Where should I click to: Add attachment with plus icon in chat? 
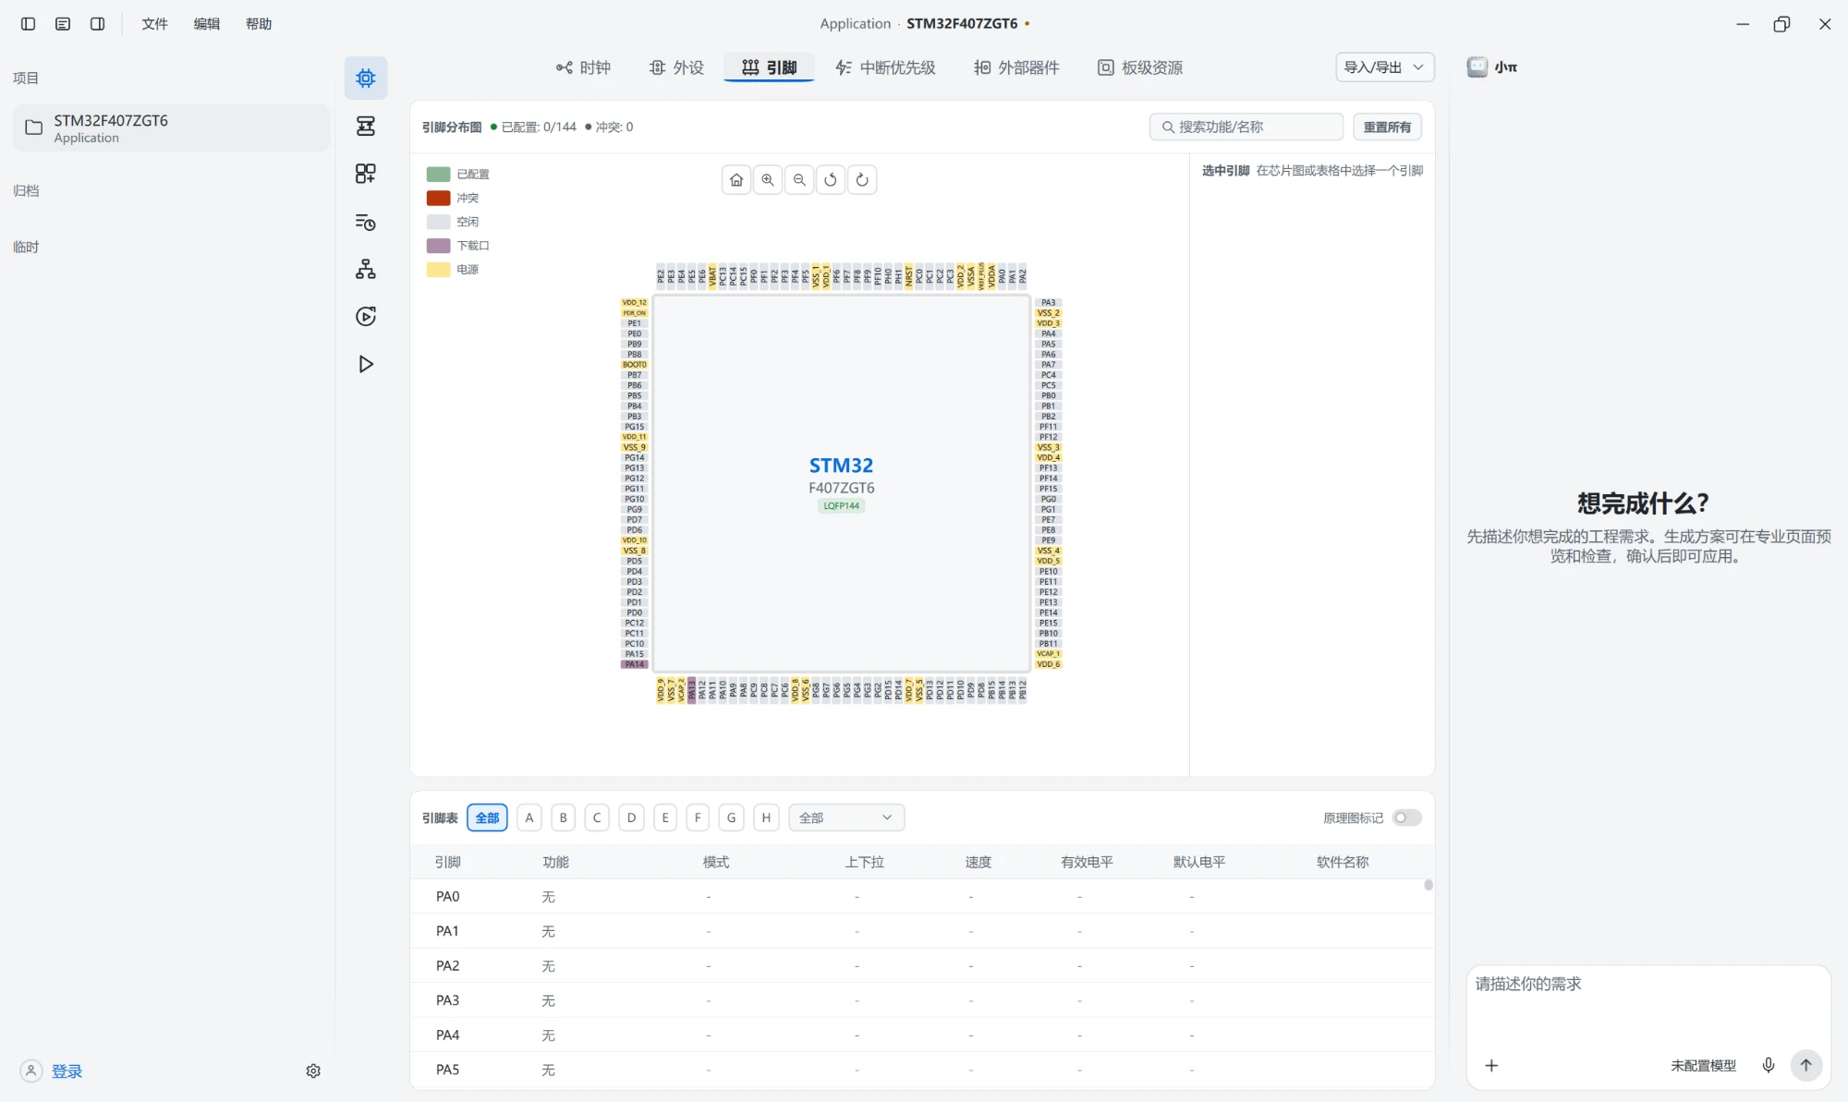[x=1491, y=1065]
